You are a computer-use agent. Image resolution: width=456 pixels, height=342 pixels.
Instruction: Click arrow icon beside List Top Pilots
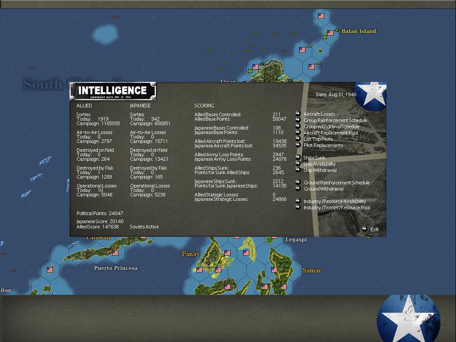(298, 138)
